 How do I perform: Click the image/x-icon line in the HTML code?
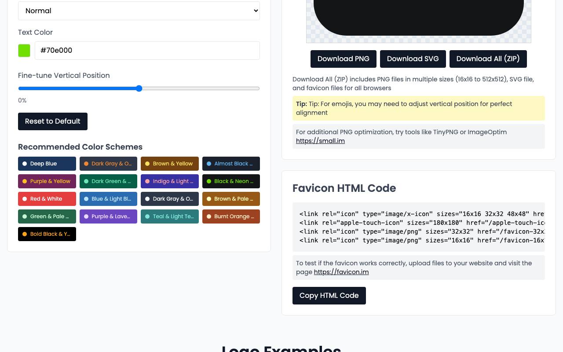pyautogui.click(x=422, y=214)
